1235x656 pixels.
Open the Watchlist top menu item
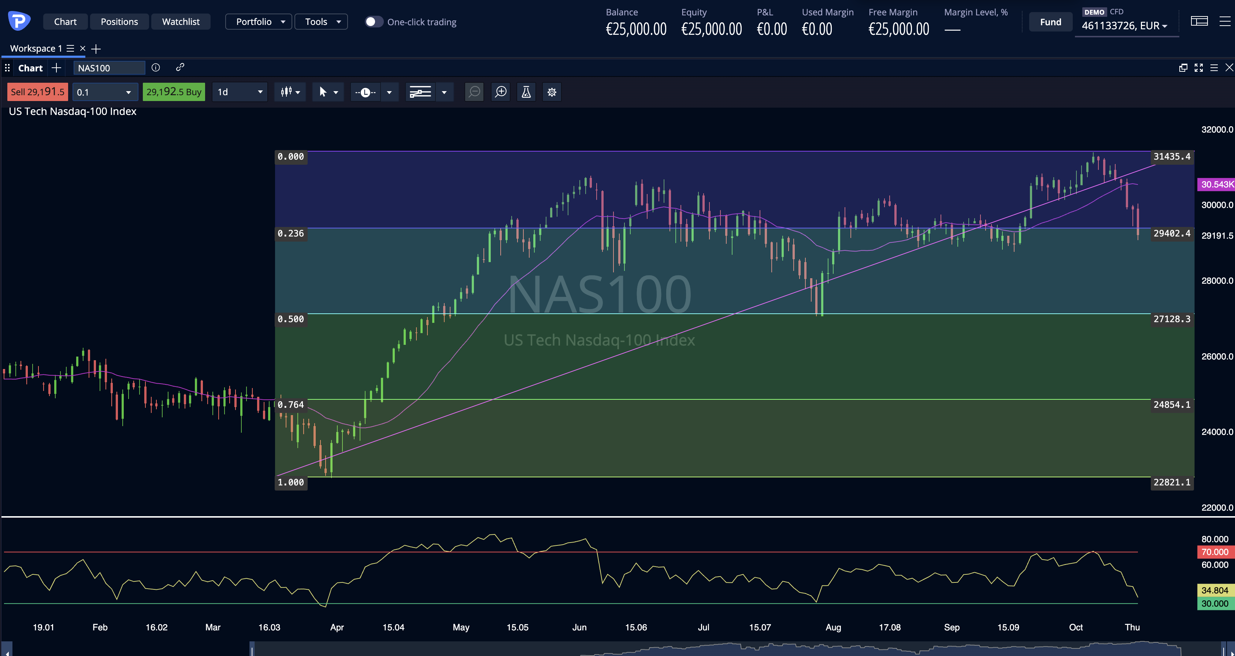[181, 22]
